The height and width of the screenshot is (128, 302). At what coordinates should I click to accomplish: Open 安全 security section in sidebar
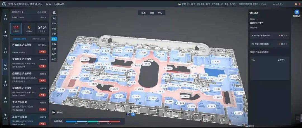pyautogui.click(x=5, y=50)
